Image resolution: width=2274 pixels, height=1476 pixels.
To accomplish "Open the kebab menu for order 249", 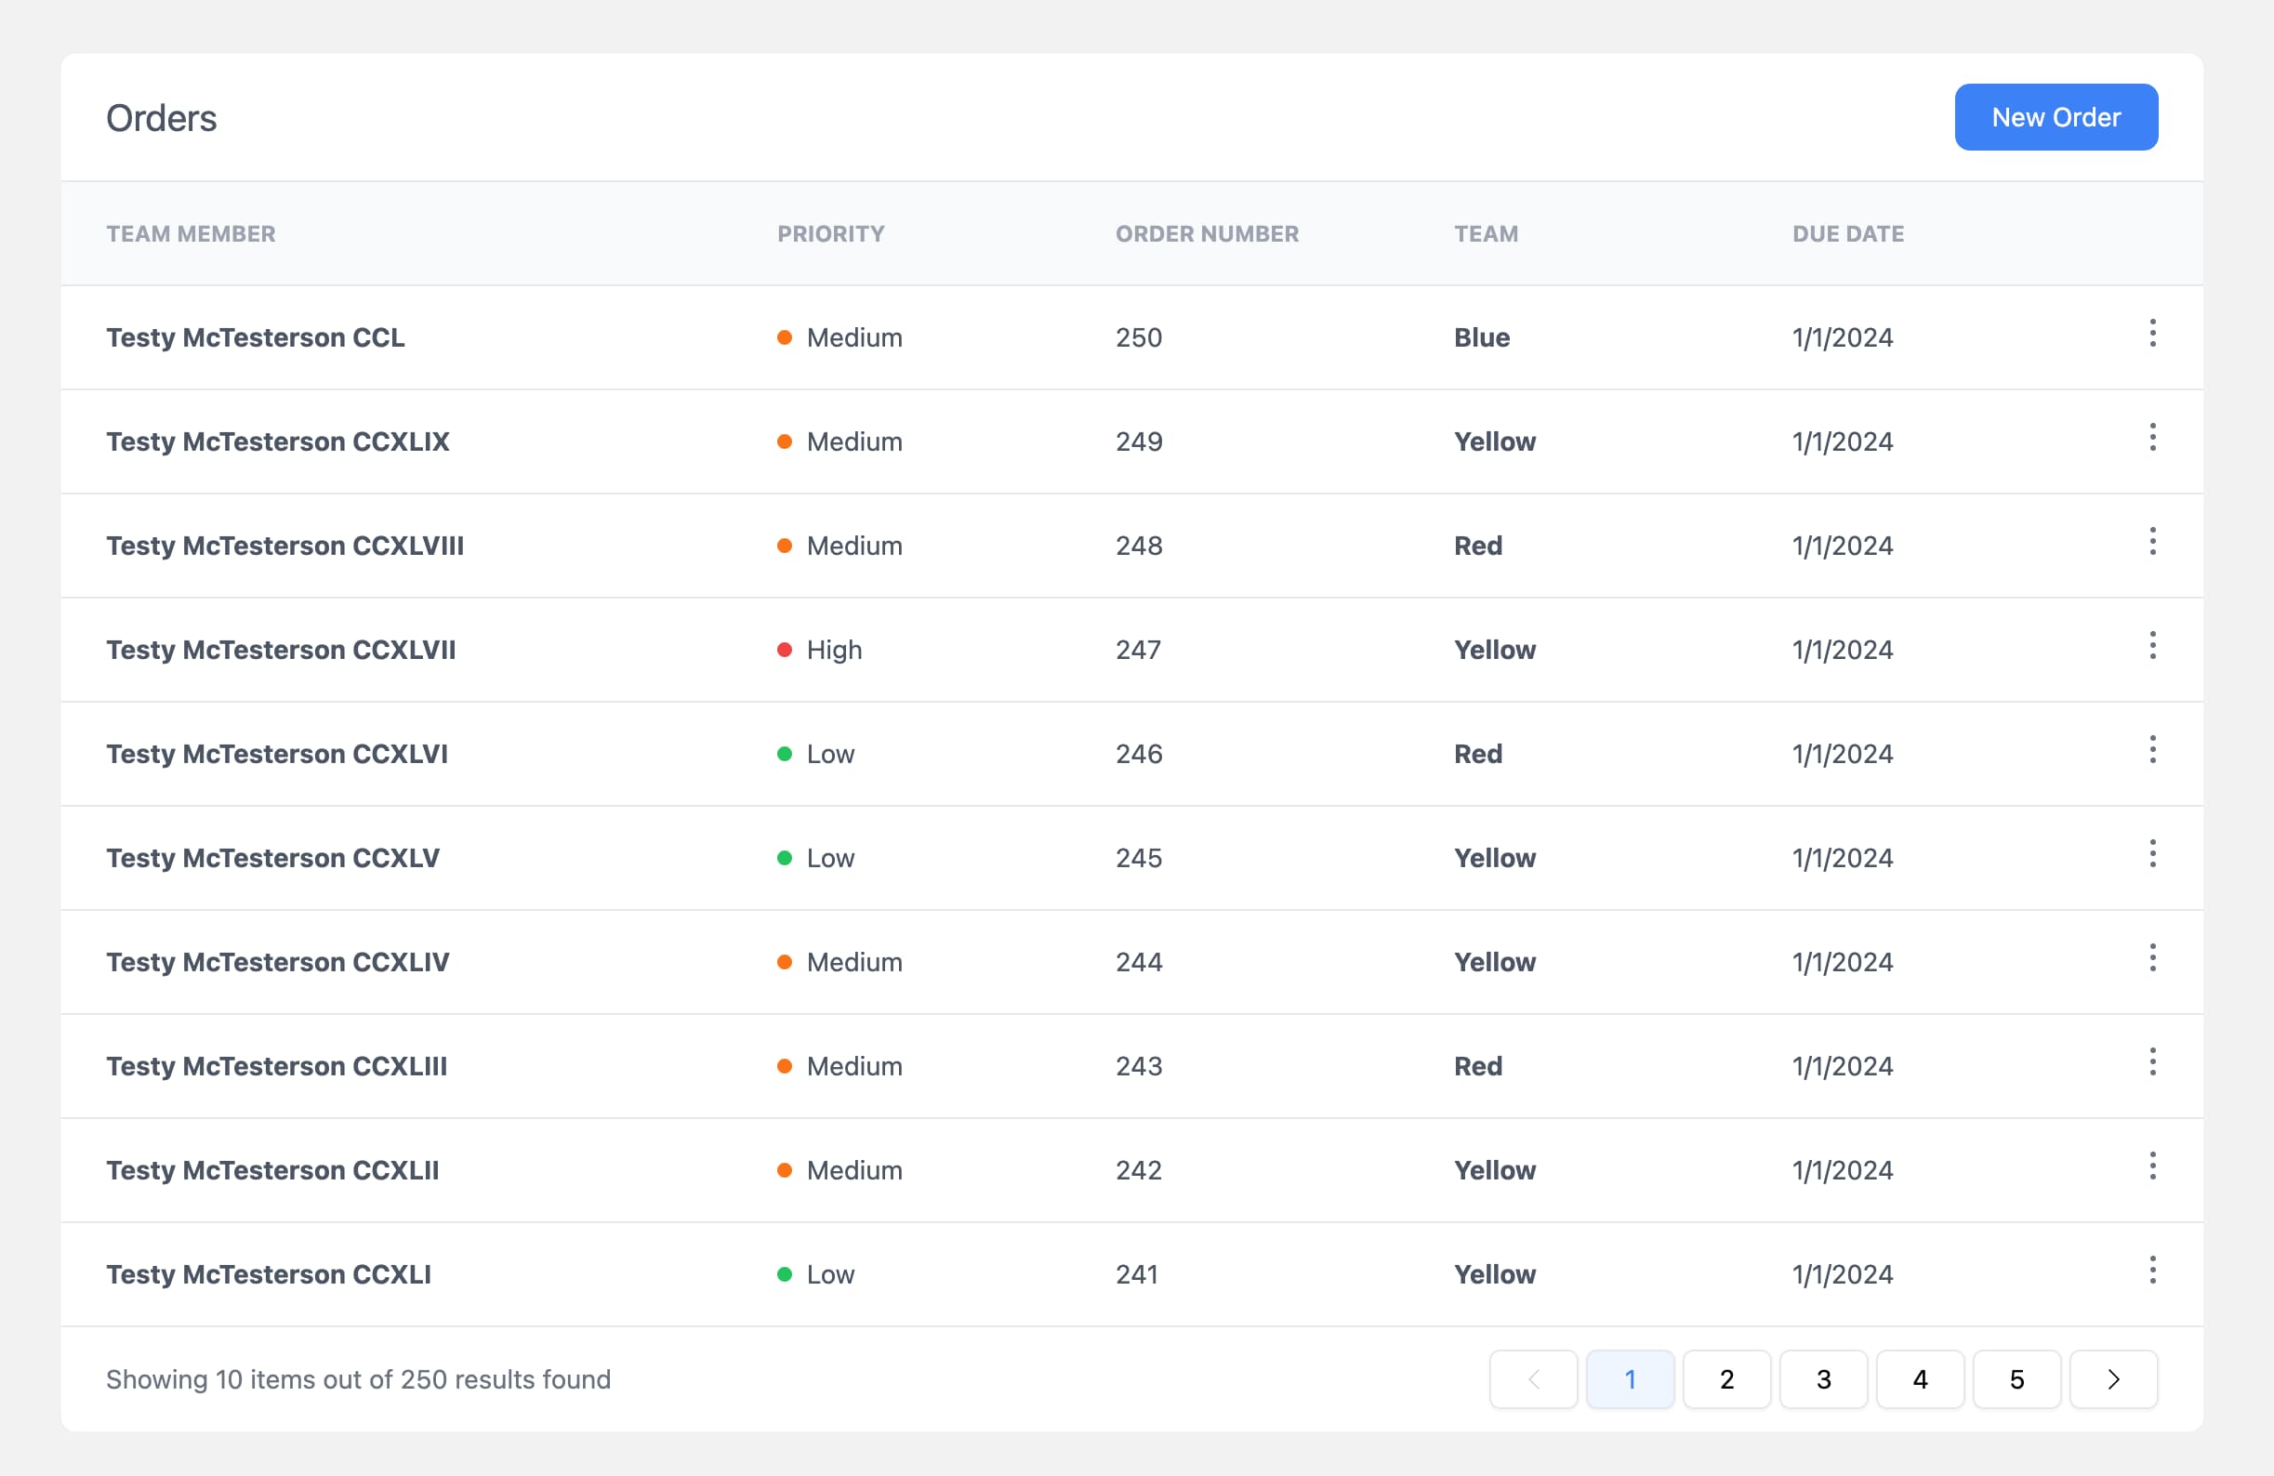I will tap(2151, 438).
